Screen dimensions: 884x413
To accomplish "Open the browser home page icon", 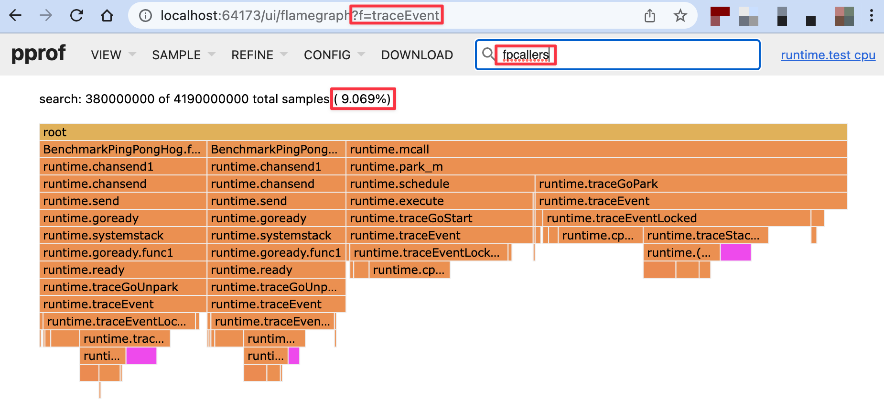I will click(x=107, y=16).
